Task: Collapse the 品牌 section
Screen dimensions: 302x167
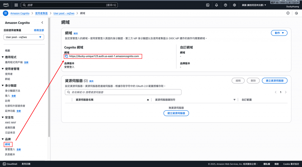Action: point(3,139)
